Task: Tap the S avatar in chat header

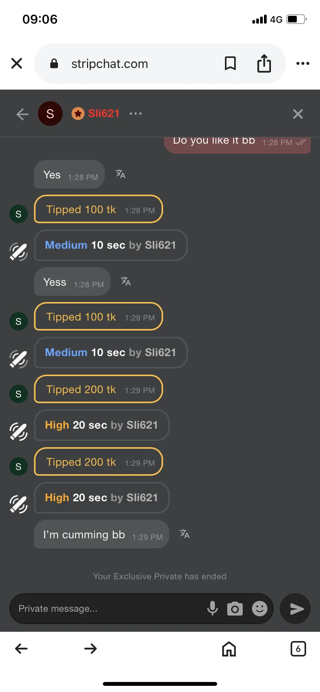Action: pyautogui.click(x=50, y=114)
